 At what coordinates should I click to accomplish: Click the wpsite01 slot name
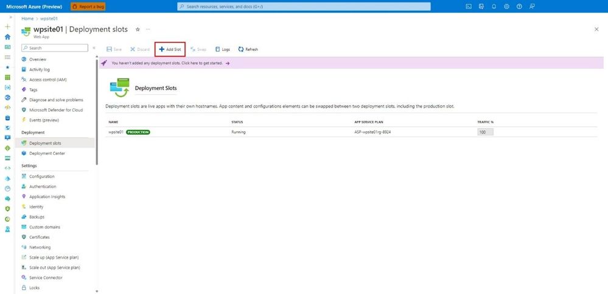[116, 132]
